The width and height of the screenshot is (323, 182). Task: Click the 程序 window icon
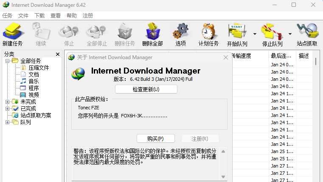click(x=23, y=88)
